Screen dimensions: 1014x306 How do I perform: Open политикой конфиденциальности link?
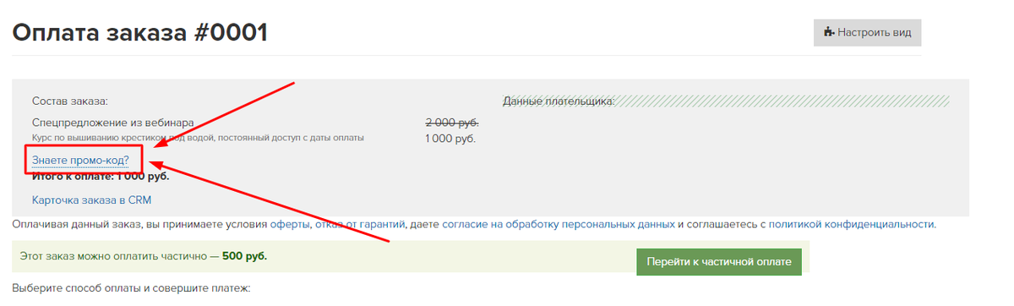tap(851, 224)
